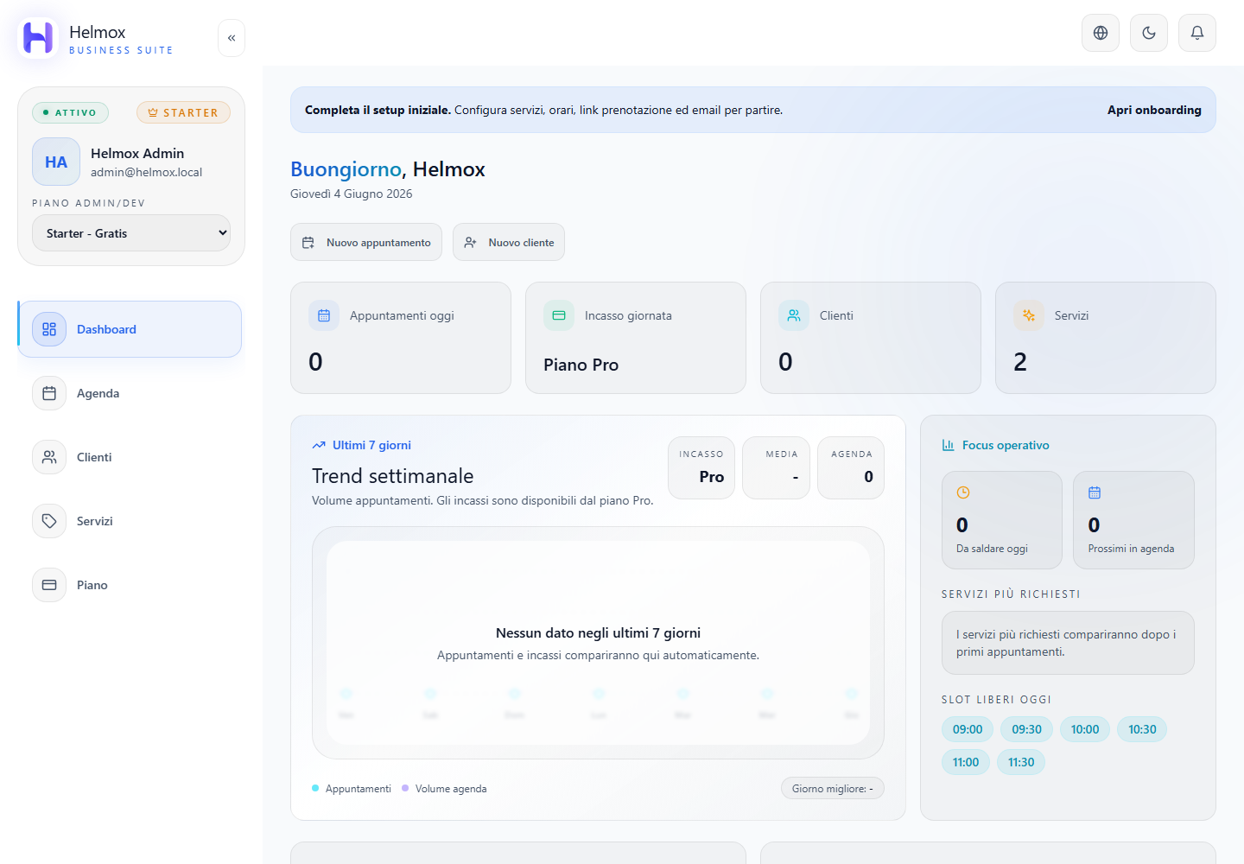This screenshot has width=1244, height=864.
Task: Click the Prossimi in agenda calendar icon
Action: pyautogui.click(x=1095, y=492)
